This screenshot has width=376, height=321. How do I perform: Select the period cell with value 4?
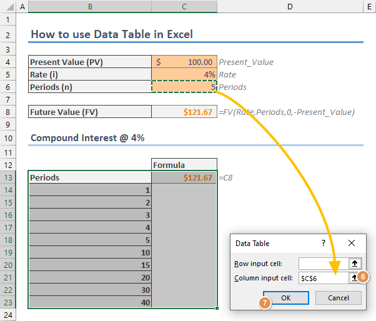coord(90,227)
